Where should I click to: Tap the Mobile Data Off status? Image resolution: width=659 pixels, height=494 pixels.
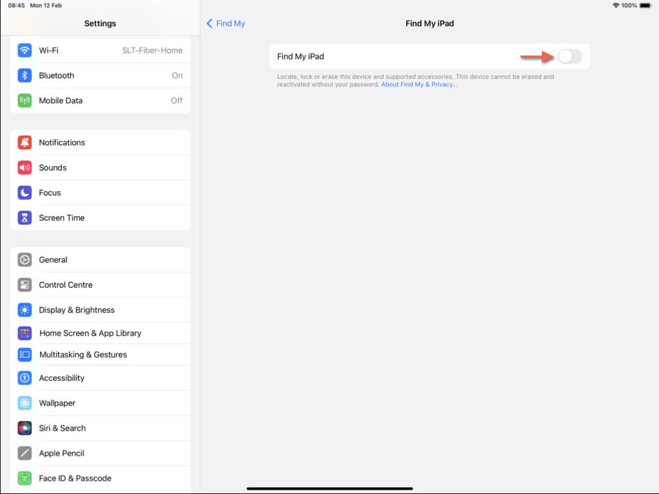tap(177, 101)
